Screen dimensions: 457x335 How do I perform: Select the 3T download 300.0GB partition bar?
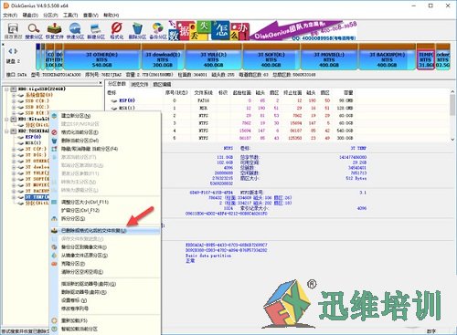(163, 57)
